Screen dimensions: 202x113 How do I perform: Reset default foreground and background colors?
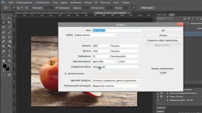pyautogui.click(x=3, y=70)
